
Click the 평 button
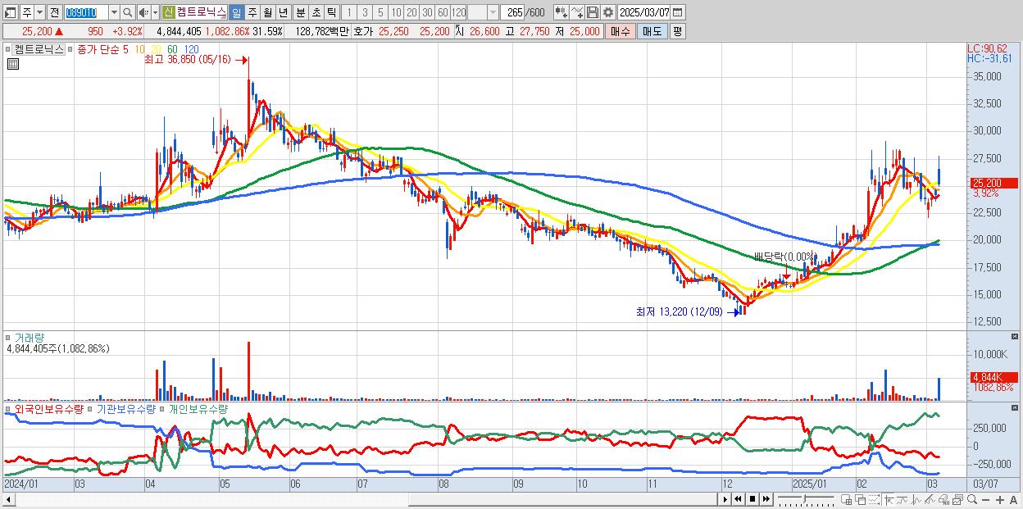(677, 31)
